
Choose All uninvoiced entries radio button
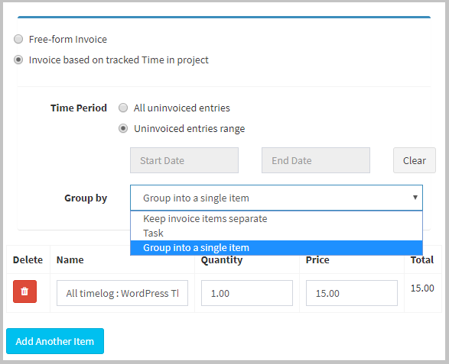click(x=123, y=108)
